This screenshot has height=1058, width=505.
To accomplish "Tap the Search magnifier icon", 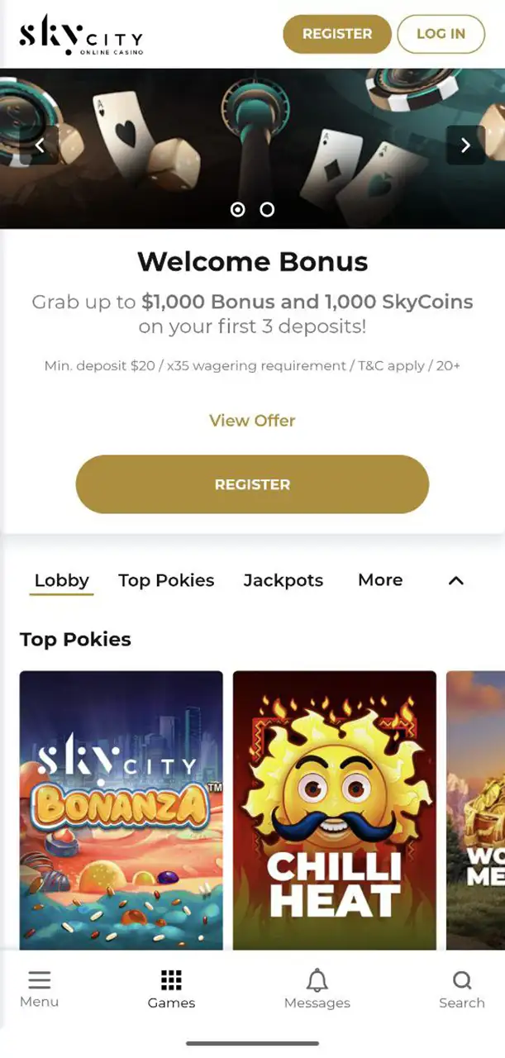I will coord(462,981).
